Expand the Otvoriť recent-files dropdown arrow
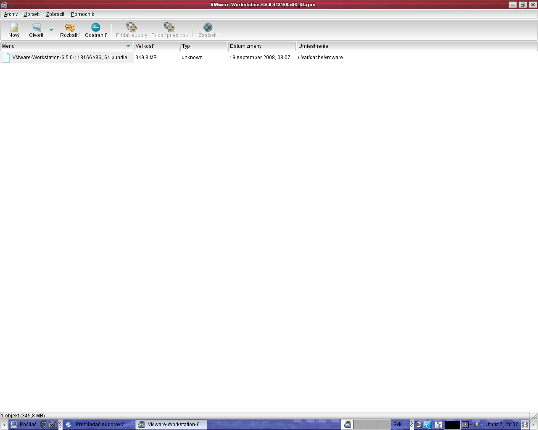This screenshot has height=430, width=538. pos(51,30)
